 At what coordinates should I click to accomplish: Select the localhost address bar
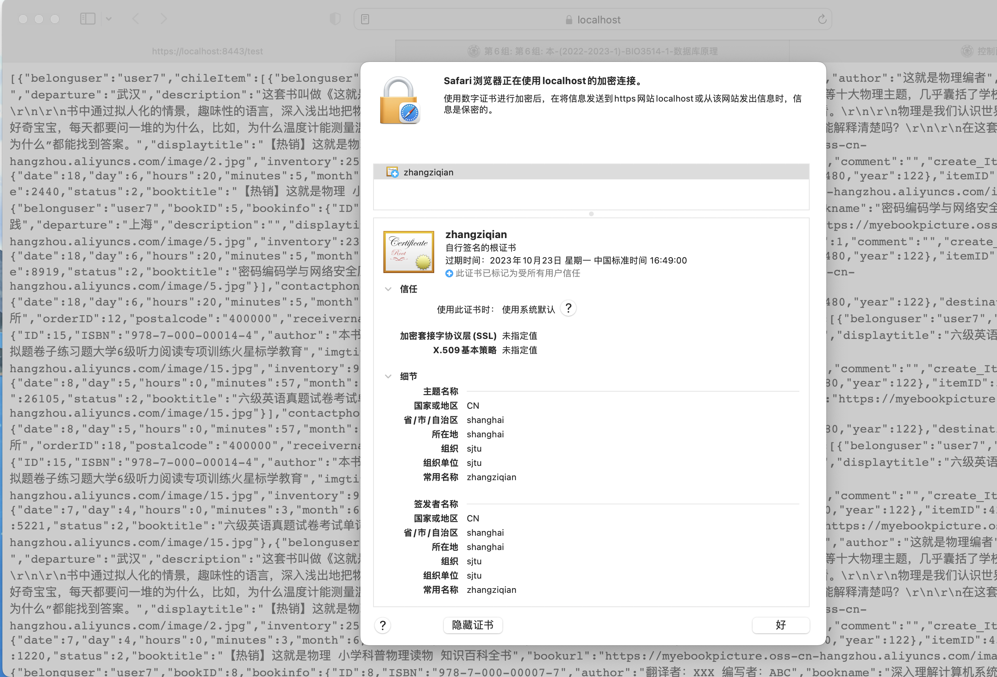(x=593, y=19)
